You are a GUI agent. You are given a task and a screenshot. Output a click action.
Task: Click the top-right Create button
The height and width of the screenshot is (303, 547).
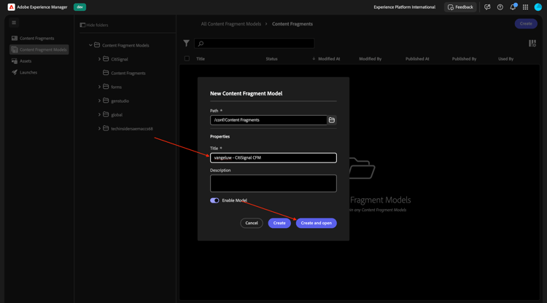point(526,24)
